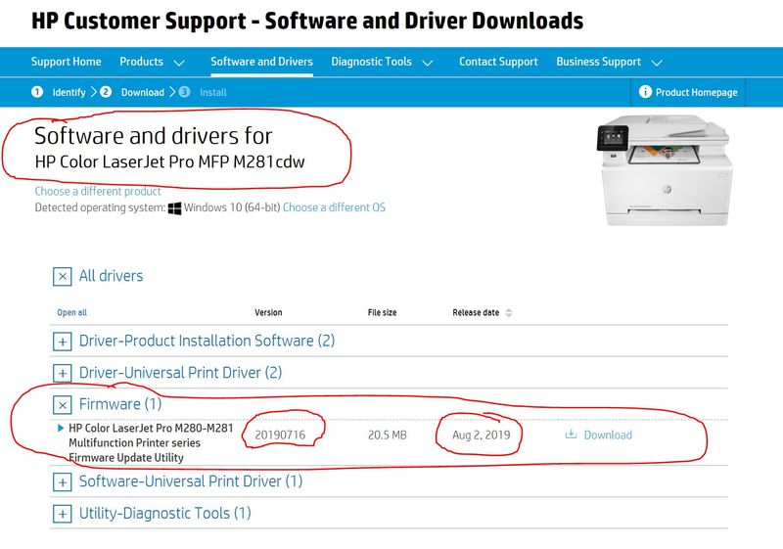Image resolution: width=783 pixels, height=549 pixels.
Task: Collapse the Firmware section
Action: (63, 404)
